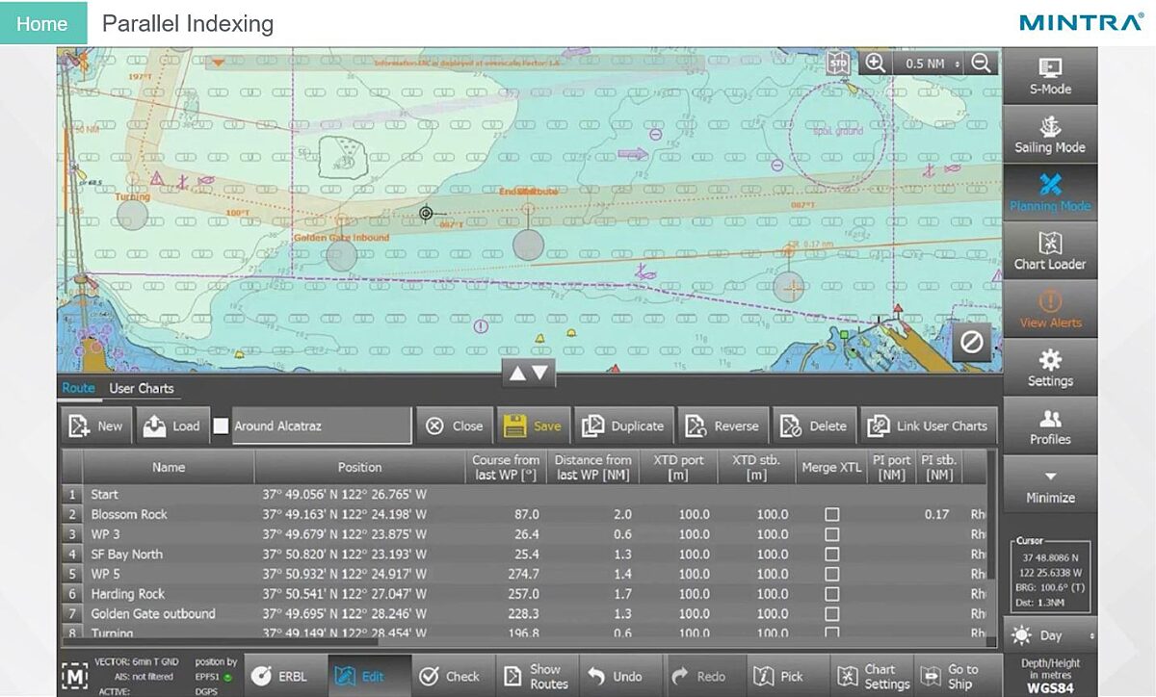Toggle the route panel up/down arrows
1156x697 pixels.
pyautogui.click(x=529, y=373)
